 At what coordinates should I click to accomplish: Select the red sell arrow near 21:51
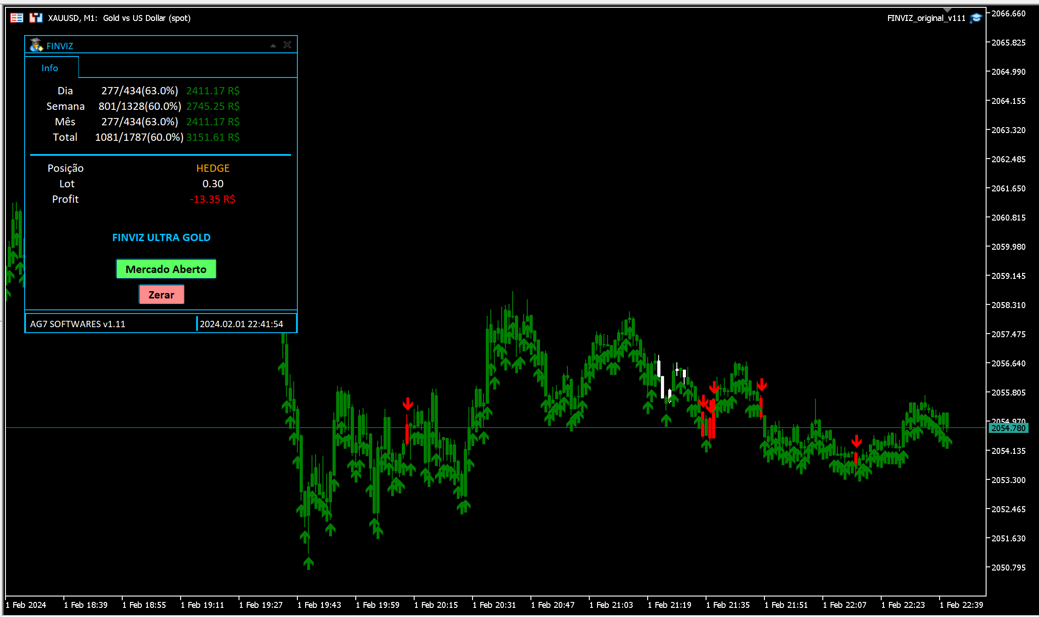point(762,385)
